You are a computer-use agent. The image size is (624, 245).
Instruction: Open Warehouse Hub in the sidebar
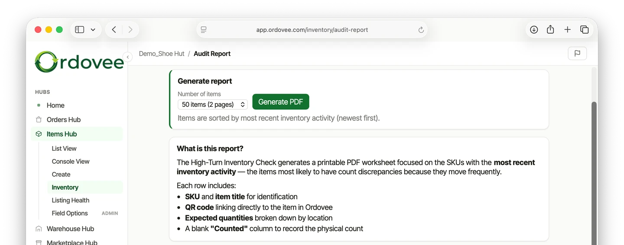tap(77, 229)
